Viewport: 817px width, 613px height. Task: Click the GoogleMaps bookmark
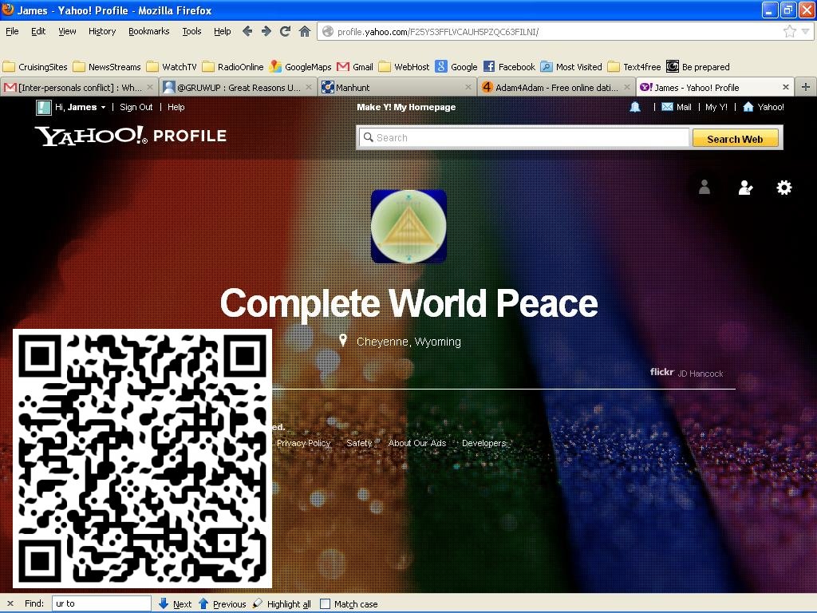click(301, 67)
